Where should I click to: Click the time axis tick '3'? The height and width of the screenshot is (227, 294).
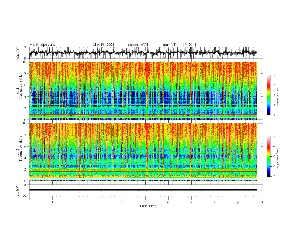click(x=99, y=202)
